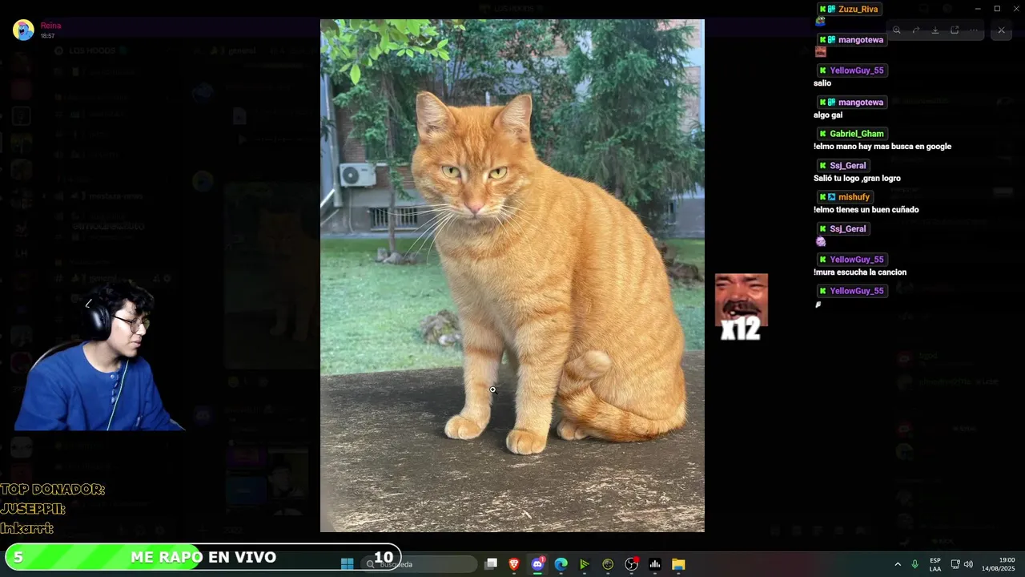Click the ME RAPO EN VIVO goal bar
The height and width of the screenshot is (577, 1025).
point(203,557)
